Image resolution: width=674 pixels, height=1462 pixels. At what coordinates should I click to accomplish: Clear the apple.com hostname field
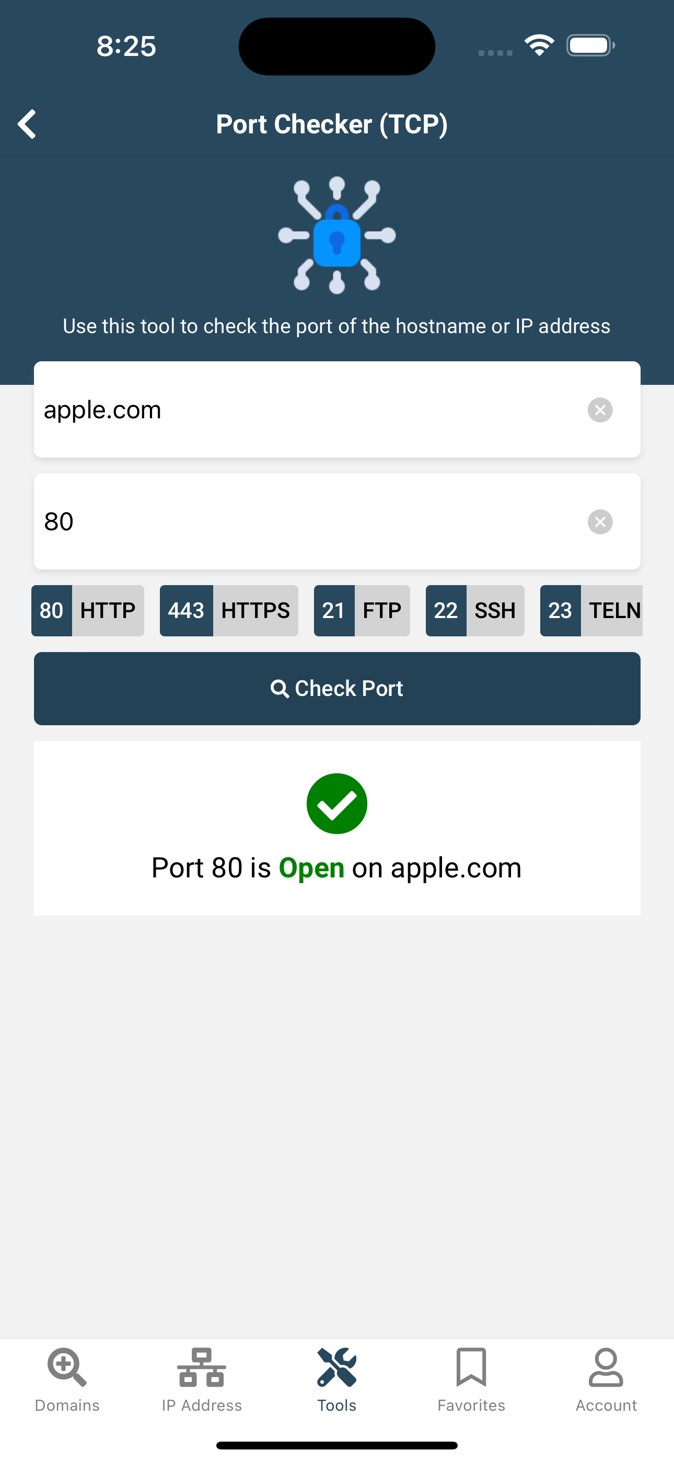(600, 410)
